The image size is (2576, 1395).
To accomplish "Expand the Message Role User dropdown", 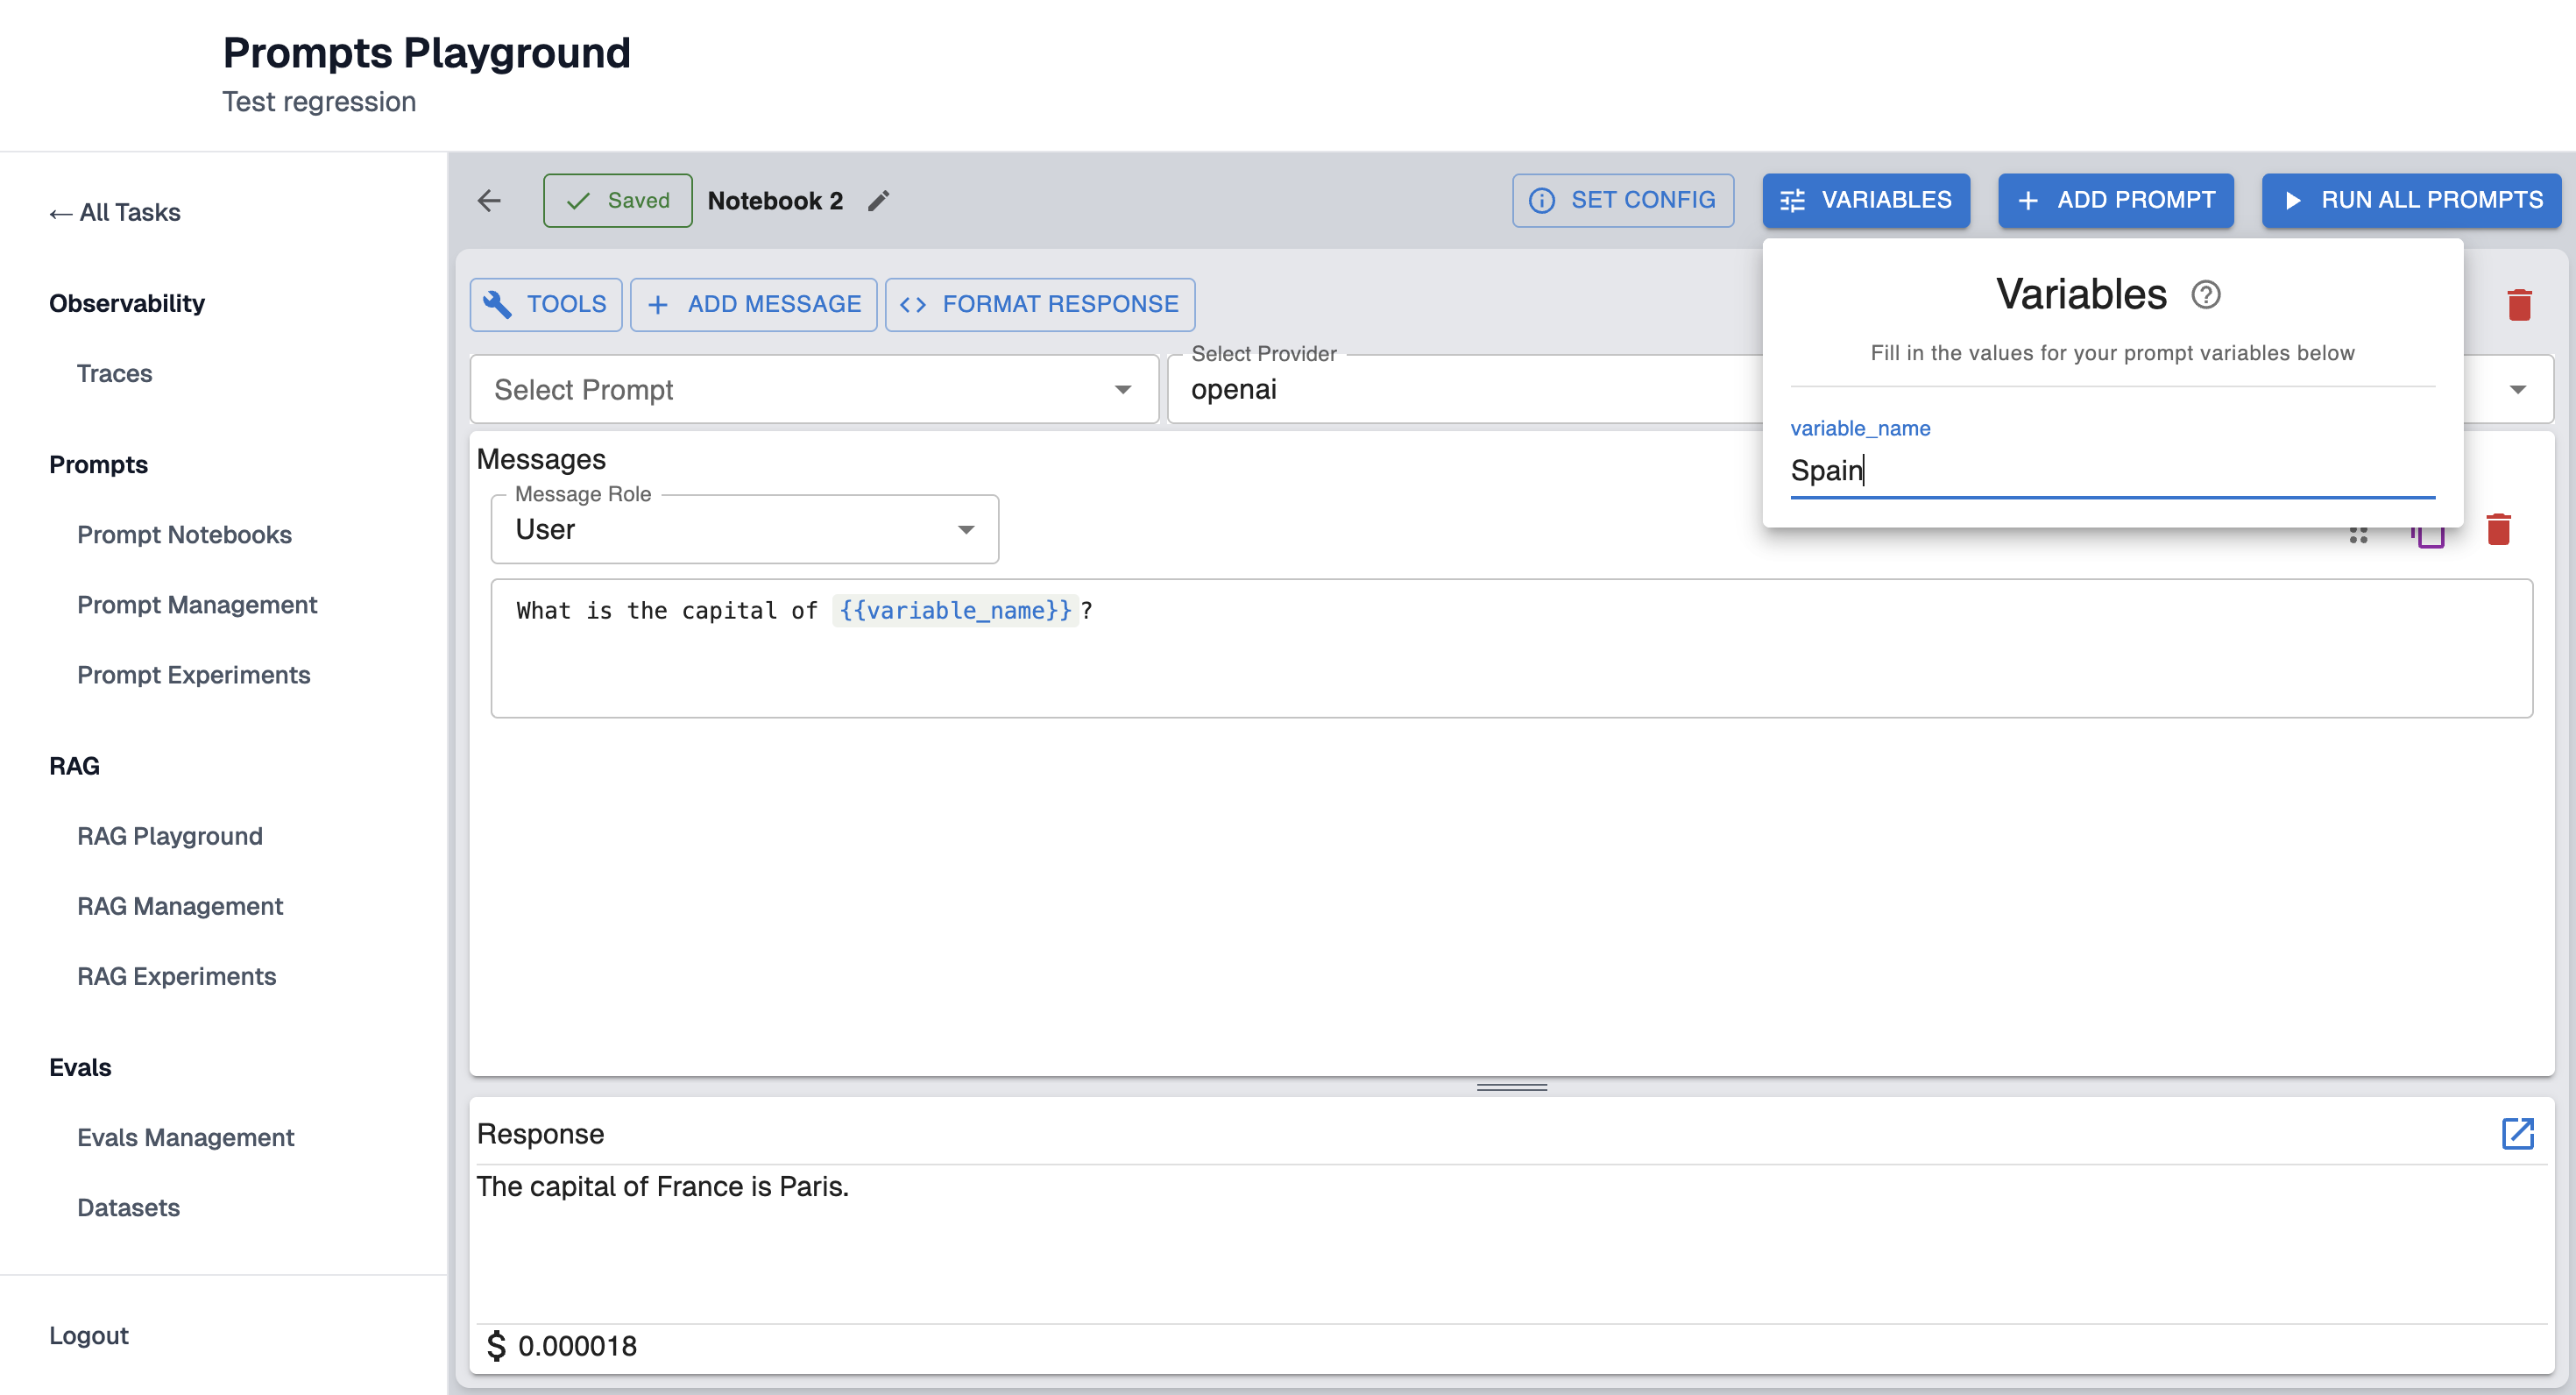I will coord(744,530).
